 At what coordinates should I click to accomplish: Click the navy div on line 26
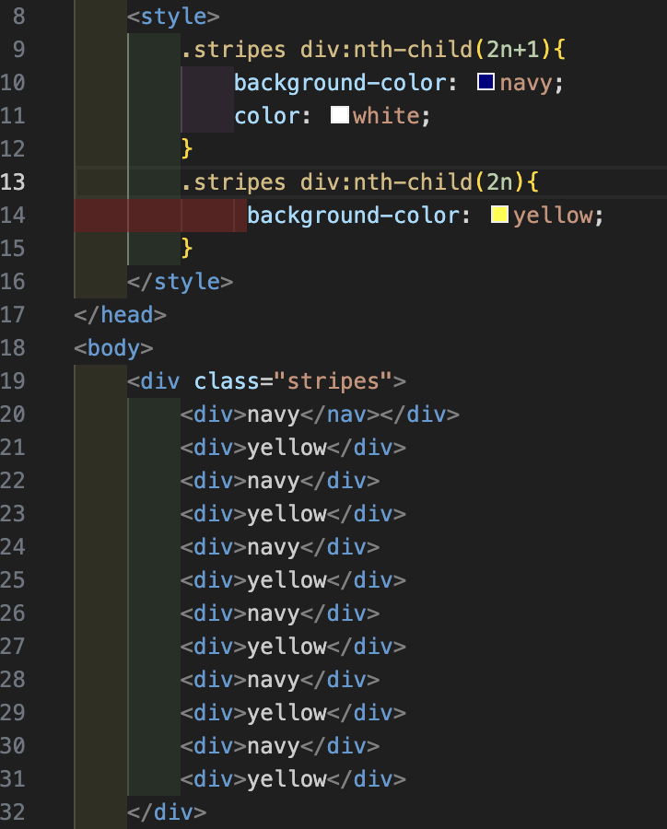pos(280,613)
